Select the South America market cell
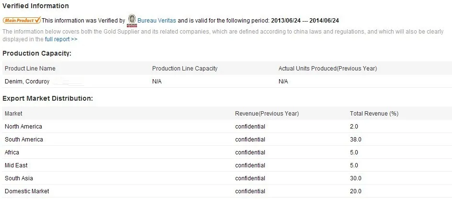The width and height of the screenshot is (452, 199). tap(24, 140)
